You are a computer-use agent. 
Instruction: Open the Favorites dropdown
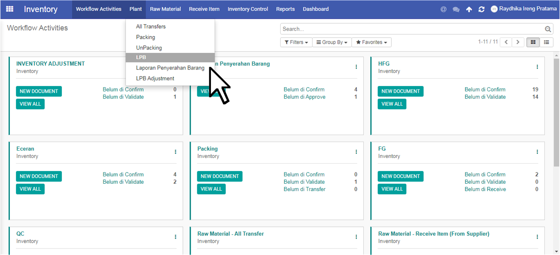[x=371, y=42]
